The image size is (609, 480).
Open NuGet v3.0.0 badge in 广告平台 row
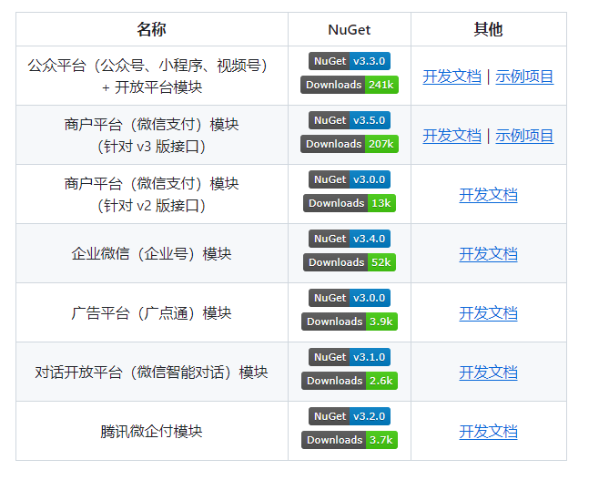(x=350, y=298)
